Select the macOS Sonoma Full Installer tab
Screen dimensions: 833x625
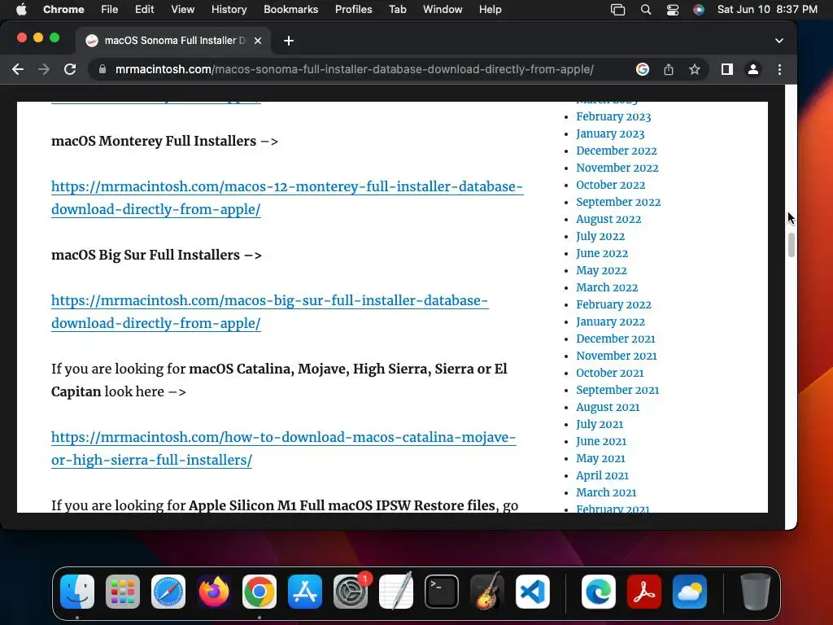coord(173,41)
